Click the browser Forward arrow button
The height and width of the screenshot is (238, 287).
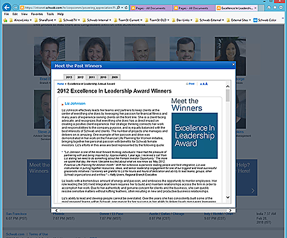(x=15, y=8)
